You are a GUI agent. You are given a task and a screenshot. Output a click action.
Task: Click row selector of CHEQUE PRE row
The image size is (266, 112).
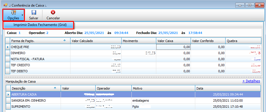(x=8, y=47)
